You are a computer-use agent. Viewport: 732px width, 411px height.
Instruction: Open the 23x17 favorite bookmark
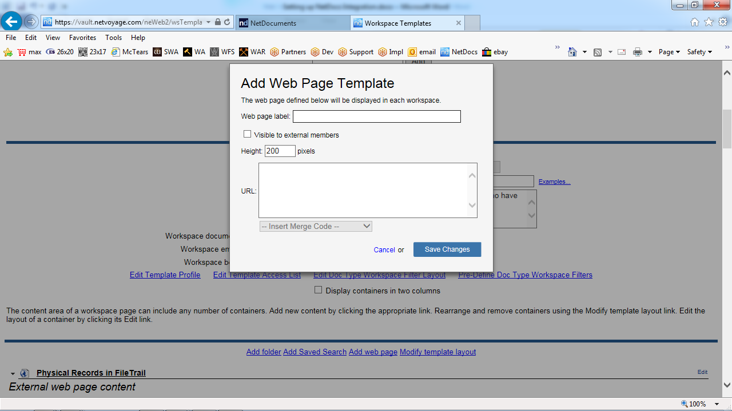point(92,52)
